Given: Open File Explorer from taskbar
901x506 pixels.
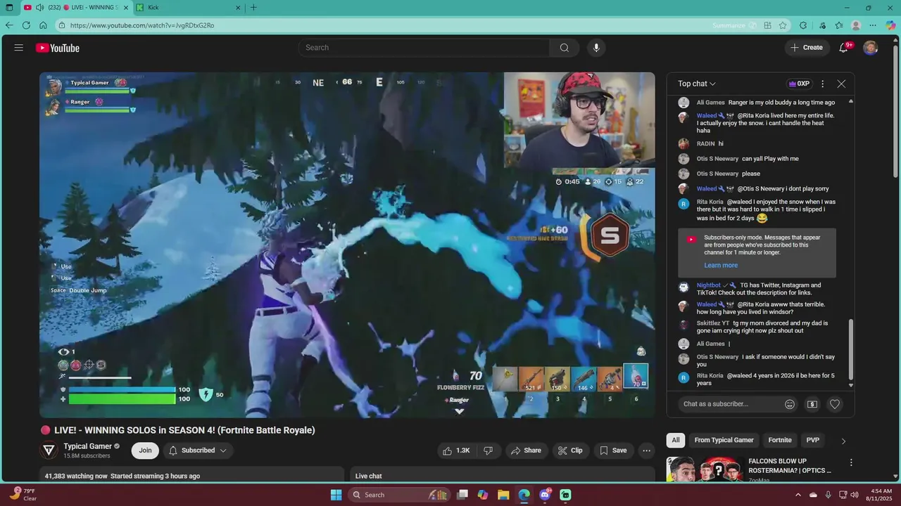Looking at the screenshot, I should pos(504,495).
